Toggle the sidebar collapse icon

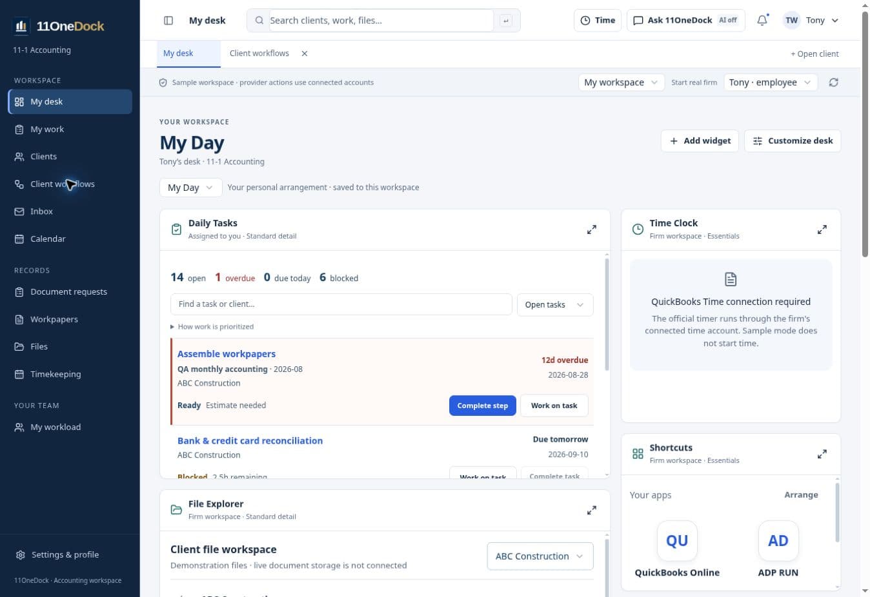coord(168,21)
